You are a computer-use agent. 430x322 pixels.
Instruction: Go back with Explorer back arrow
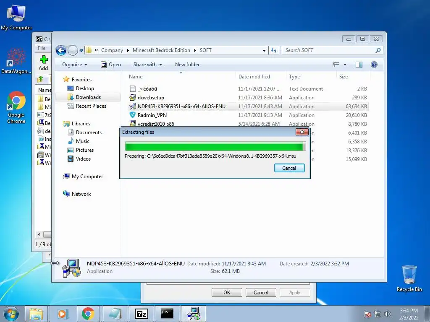click(61, 50)
